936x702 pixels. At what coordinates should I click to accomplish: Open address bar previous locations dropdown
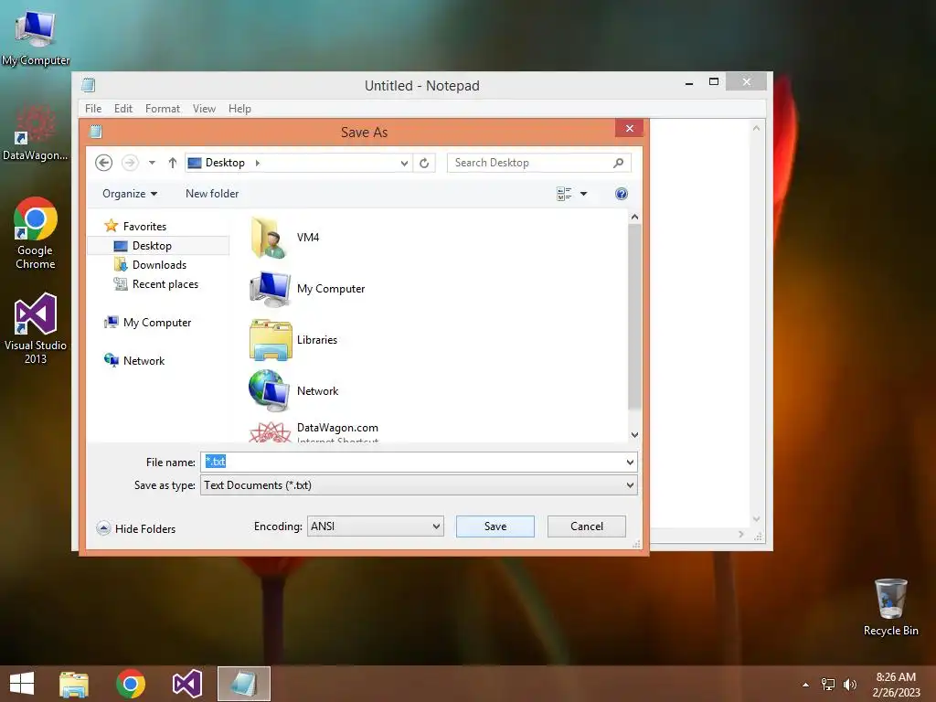(x=404, y=163)
